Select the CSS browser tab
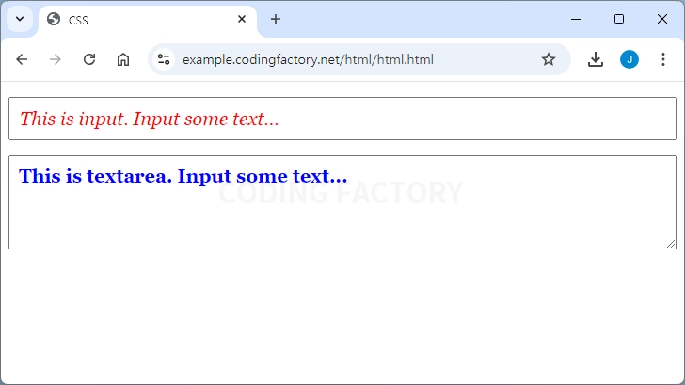 point(141,20)
